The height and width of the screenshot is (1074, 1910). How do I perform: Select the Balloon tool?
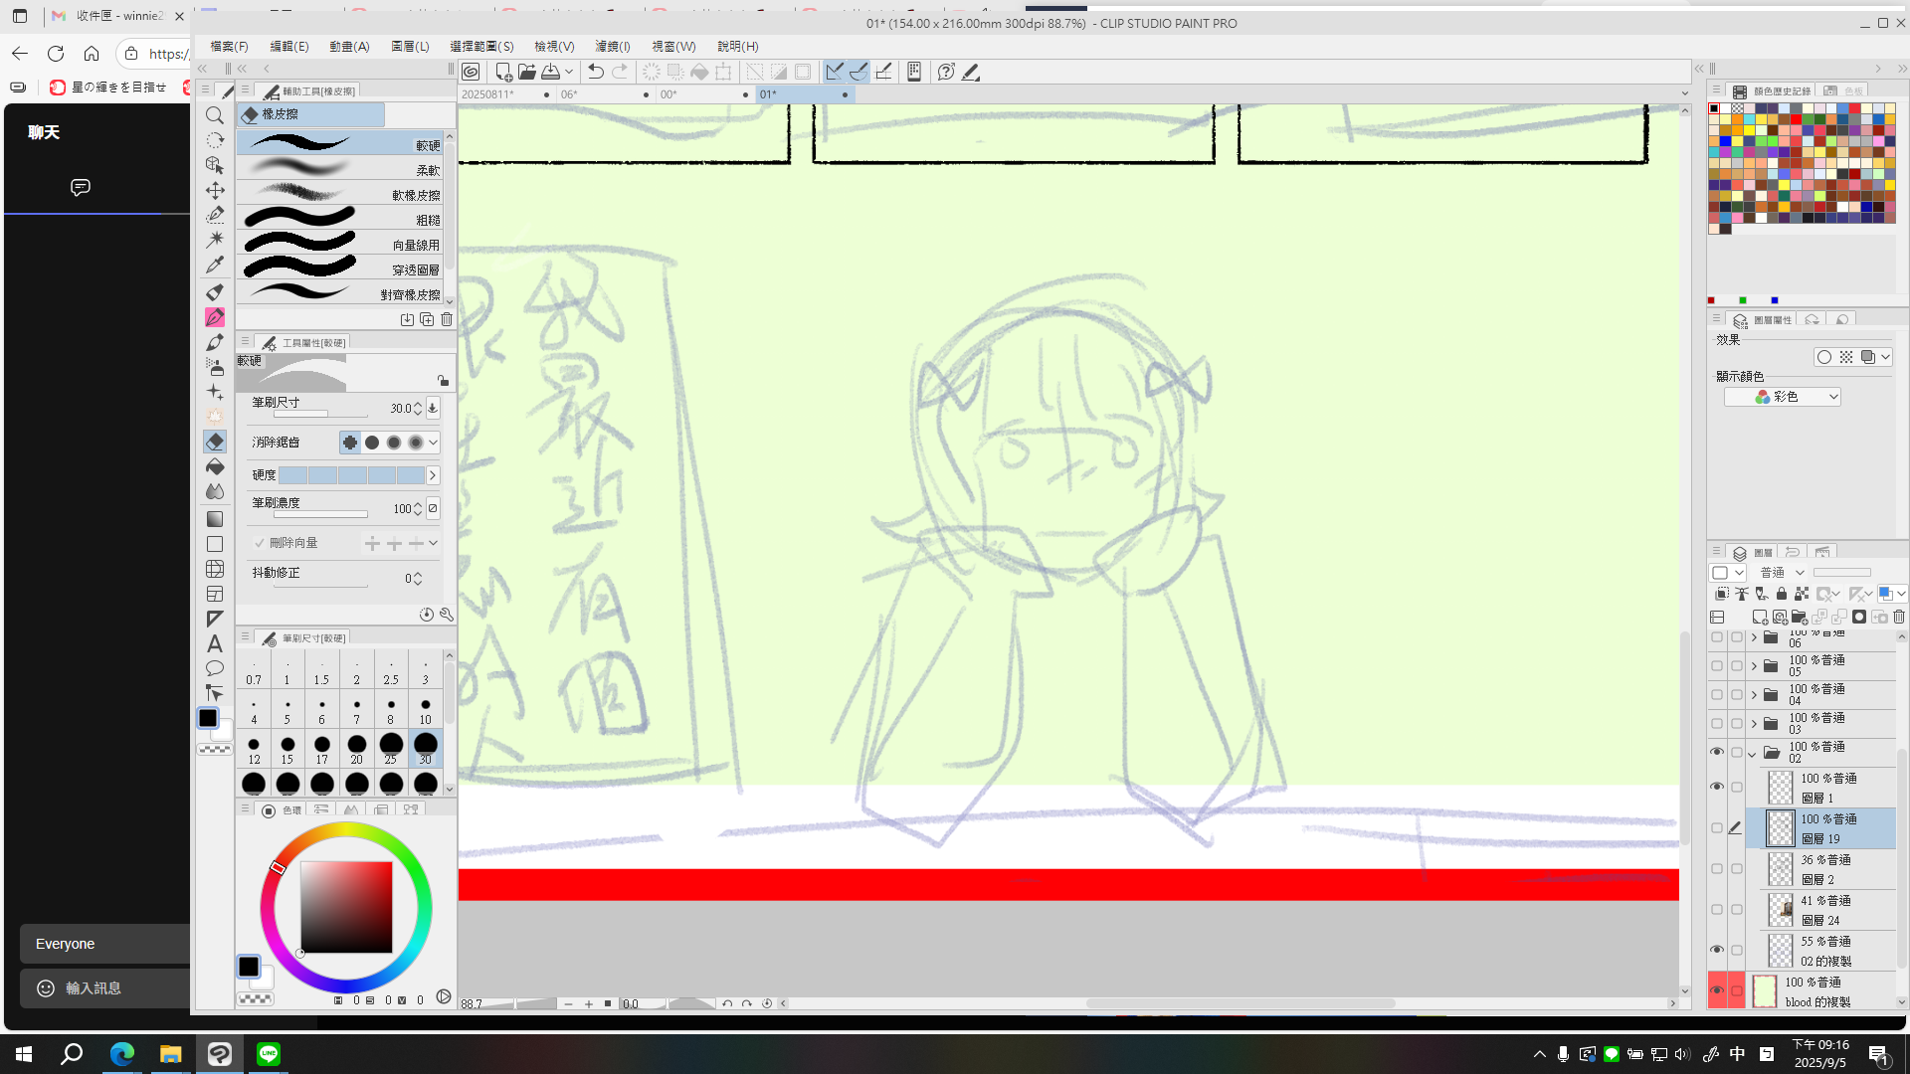click(215, 668)
